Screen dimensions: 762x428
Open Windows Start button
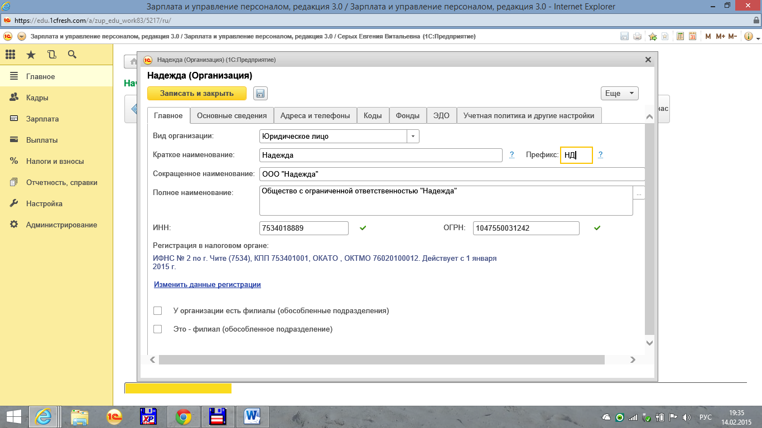point(13,417)
